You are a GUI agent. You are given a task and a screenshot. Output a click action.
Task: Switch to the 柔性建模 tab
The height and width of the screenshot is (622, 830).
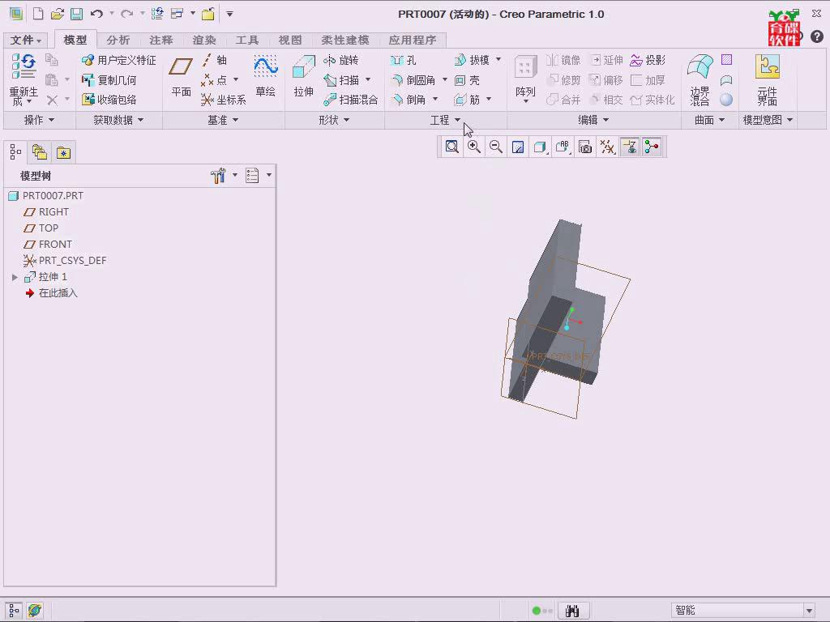click(345, 40)
